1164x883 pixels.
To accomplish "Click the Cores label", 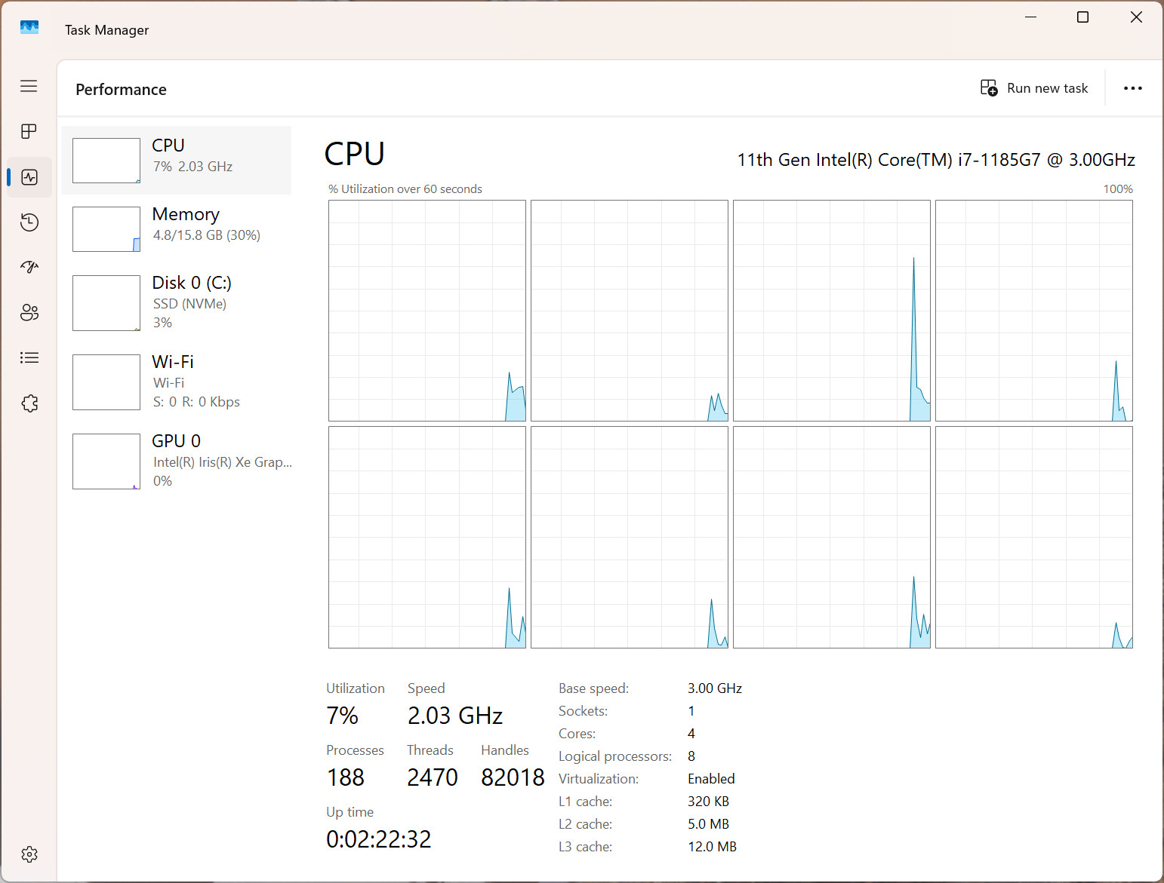I will click(577, 734).
